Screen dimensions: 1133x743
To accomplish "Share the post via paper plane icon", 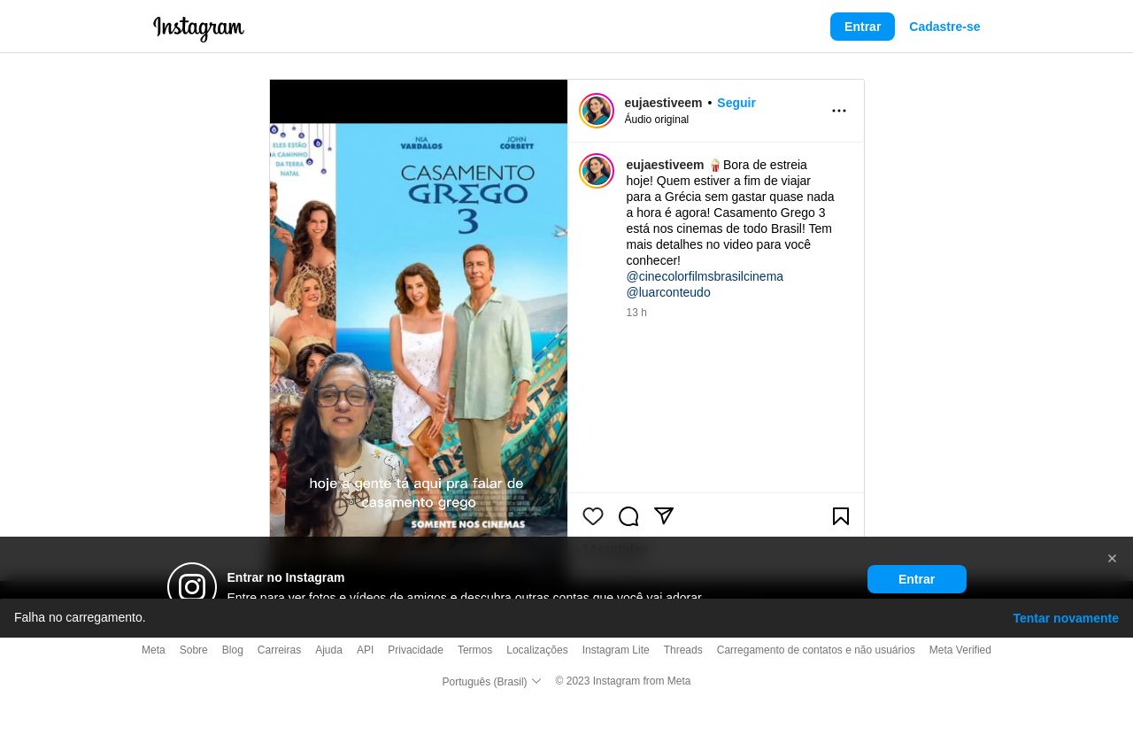I will (664, 516).
